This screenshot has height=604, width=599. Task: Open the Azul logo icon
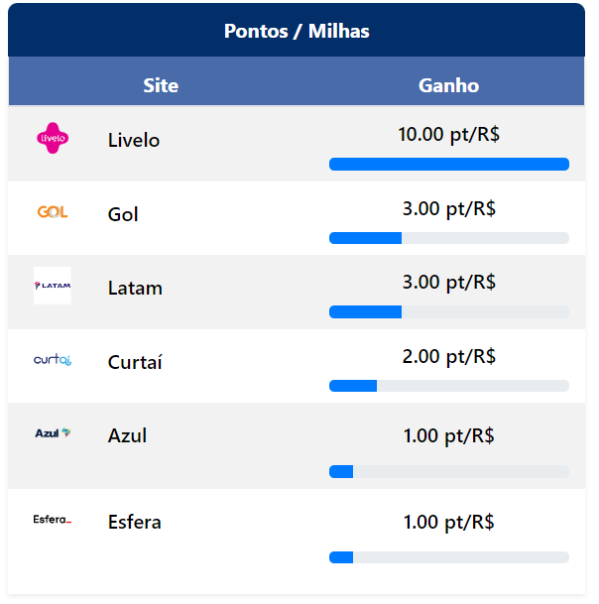53,433
